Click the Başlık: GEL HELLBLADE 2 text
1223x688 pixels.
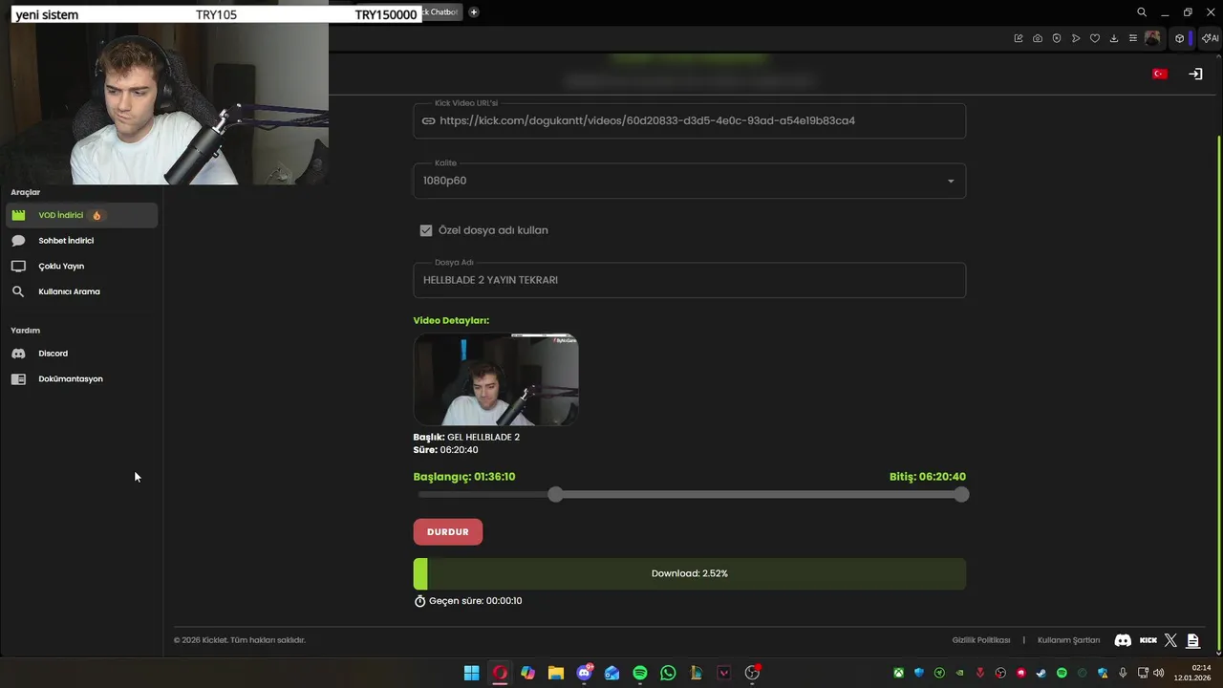[466, 437]
